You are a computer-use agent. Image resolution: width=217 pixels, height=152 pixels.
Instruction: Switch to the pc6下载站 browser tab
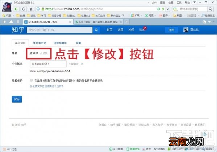pos(98,22)
